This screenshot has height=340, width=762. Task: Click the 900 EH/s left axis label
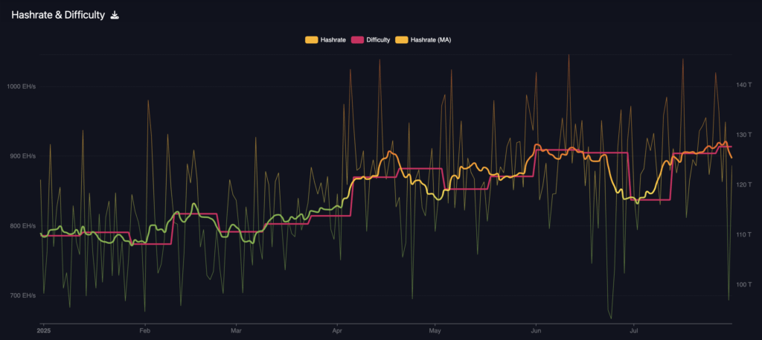(x=22, y=156)
